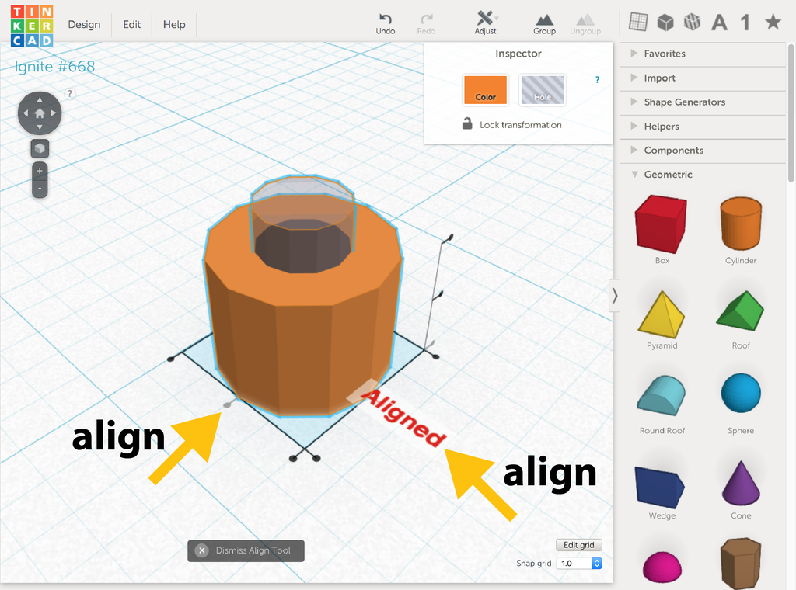Pick the Pyramid shape
The image size is (796, 590).
[662, 314]
